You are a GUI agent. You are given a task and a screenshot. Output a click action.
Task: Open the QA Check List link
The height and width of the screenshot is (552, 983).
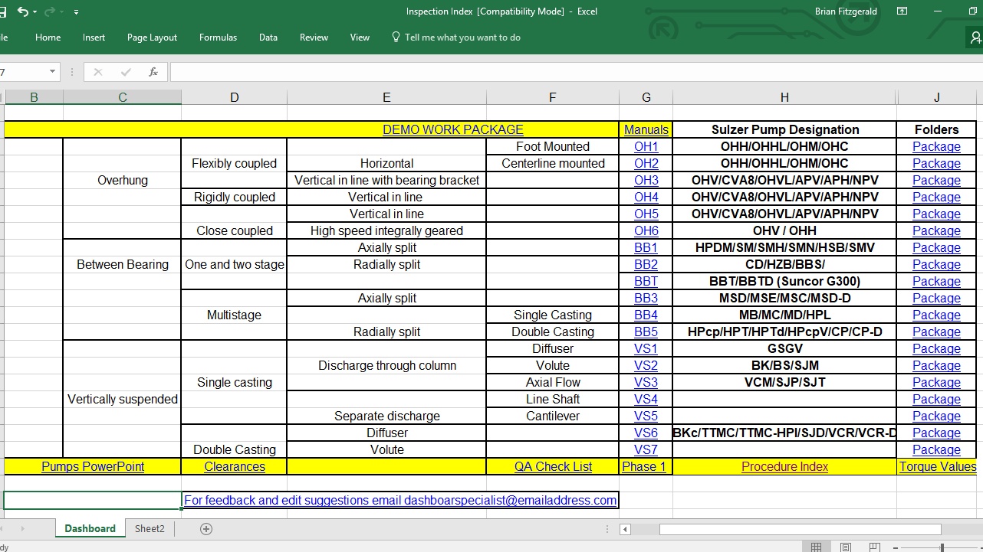[x=554, y=467]
